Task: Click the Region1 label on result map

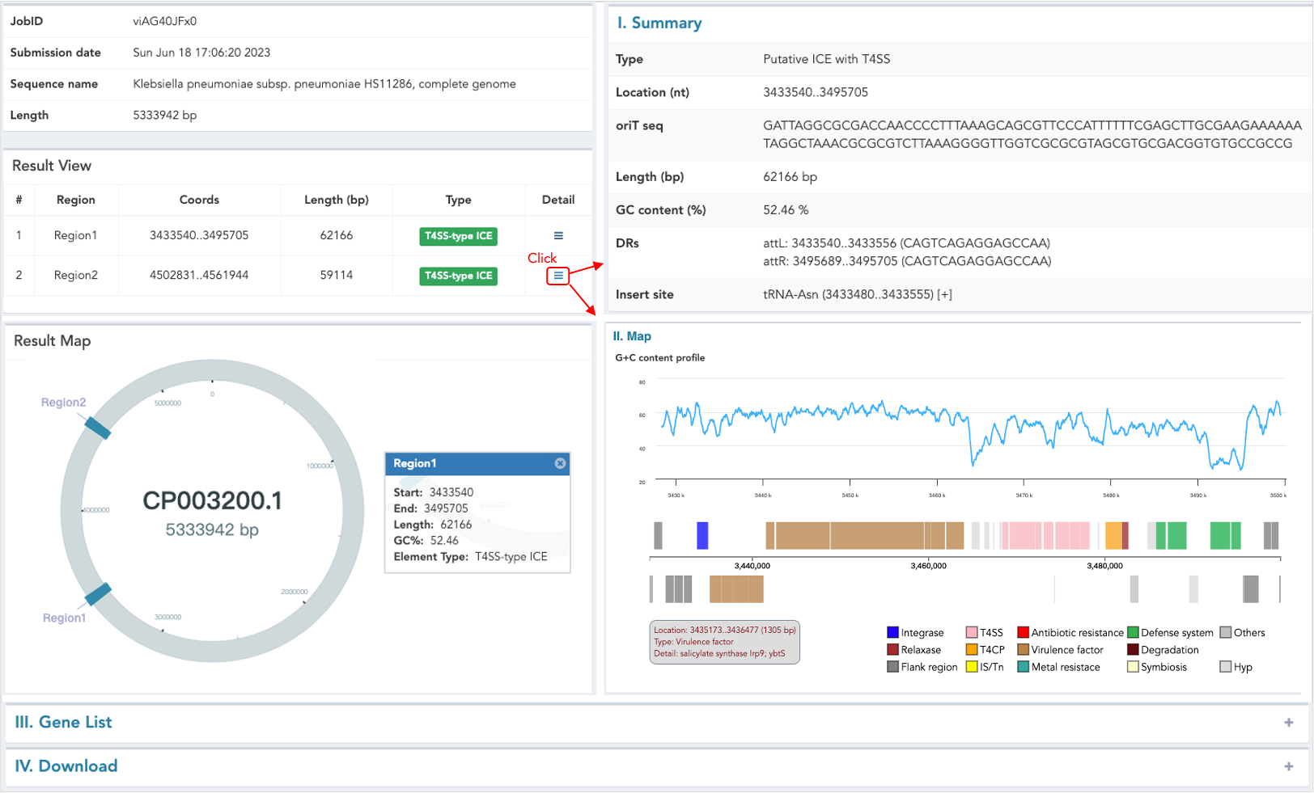Action: pos(64,618)
